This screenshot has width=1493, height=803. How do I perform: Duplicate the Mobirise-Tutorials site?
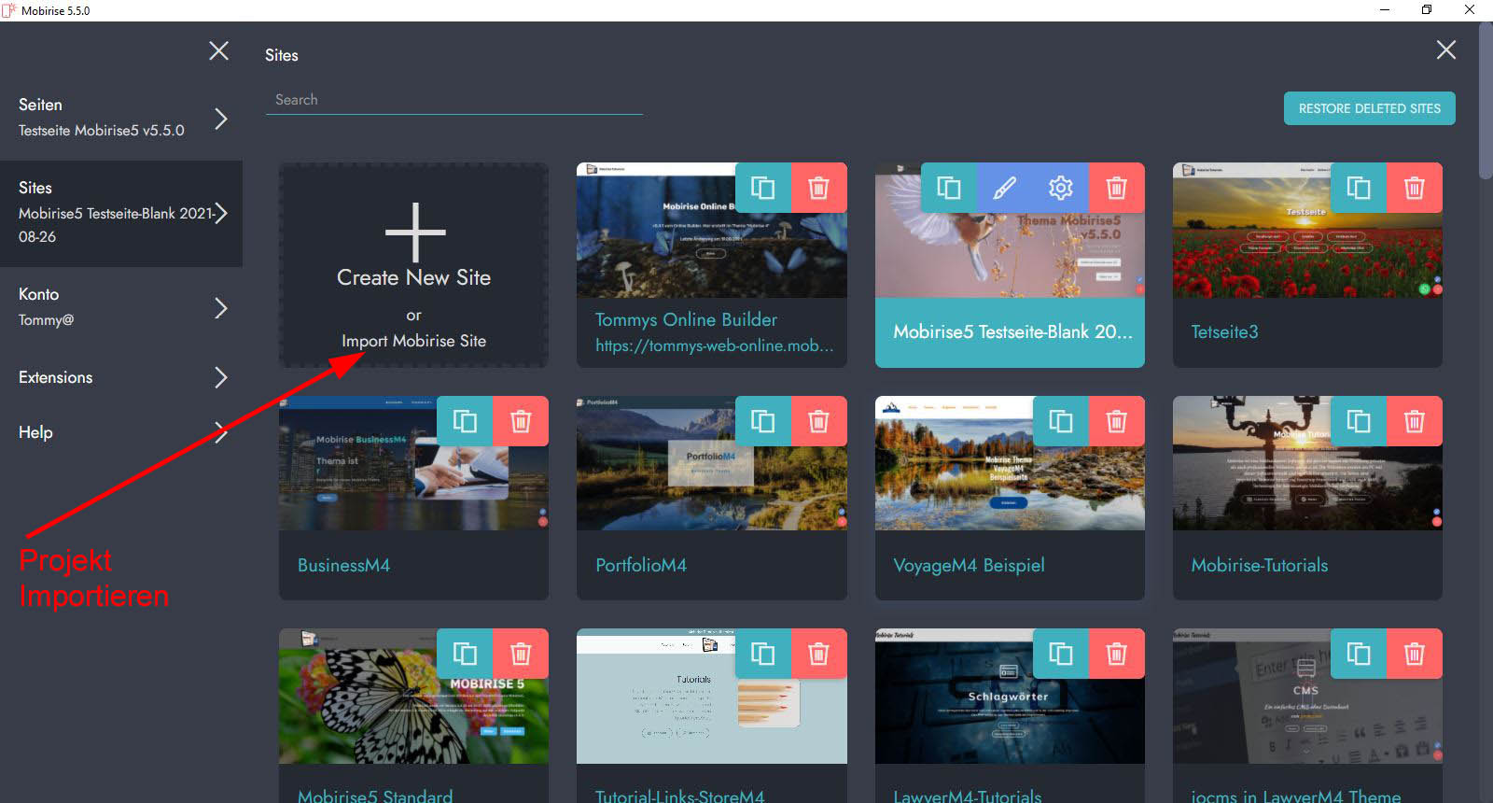pyautogui.click(x=1359, y=421)
